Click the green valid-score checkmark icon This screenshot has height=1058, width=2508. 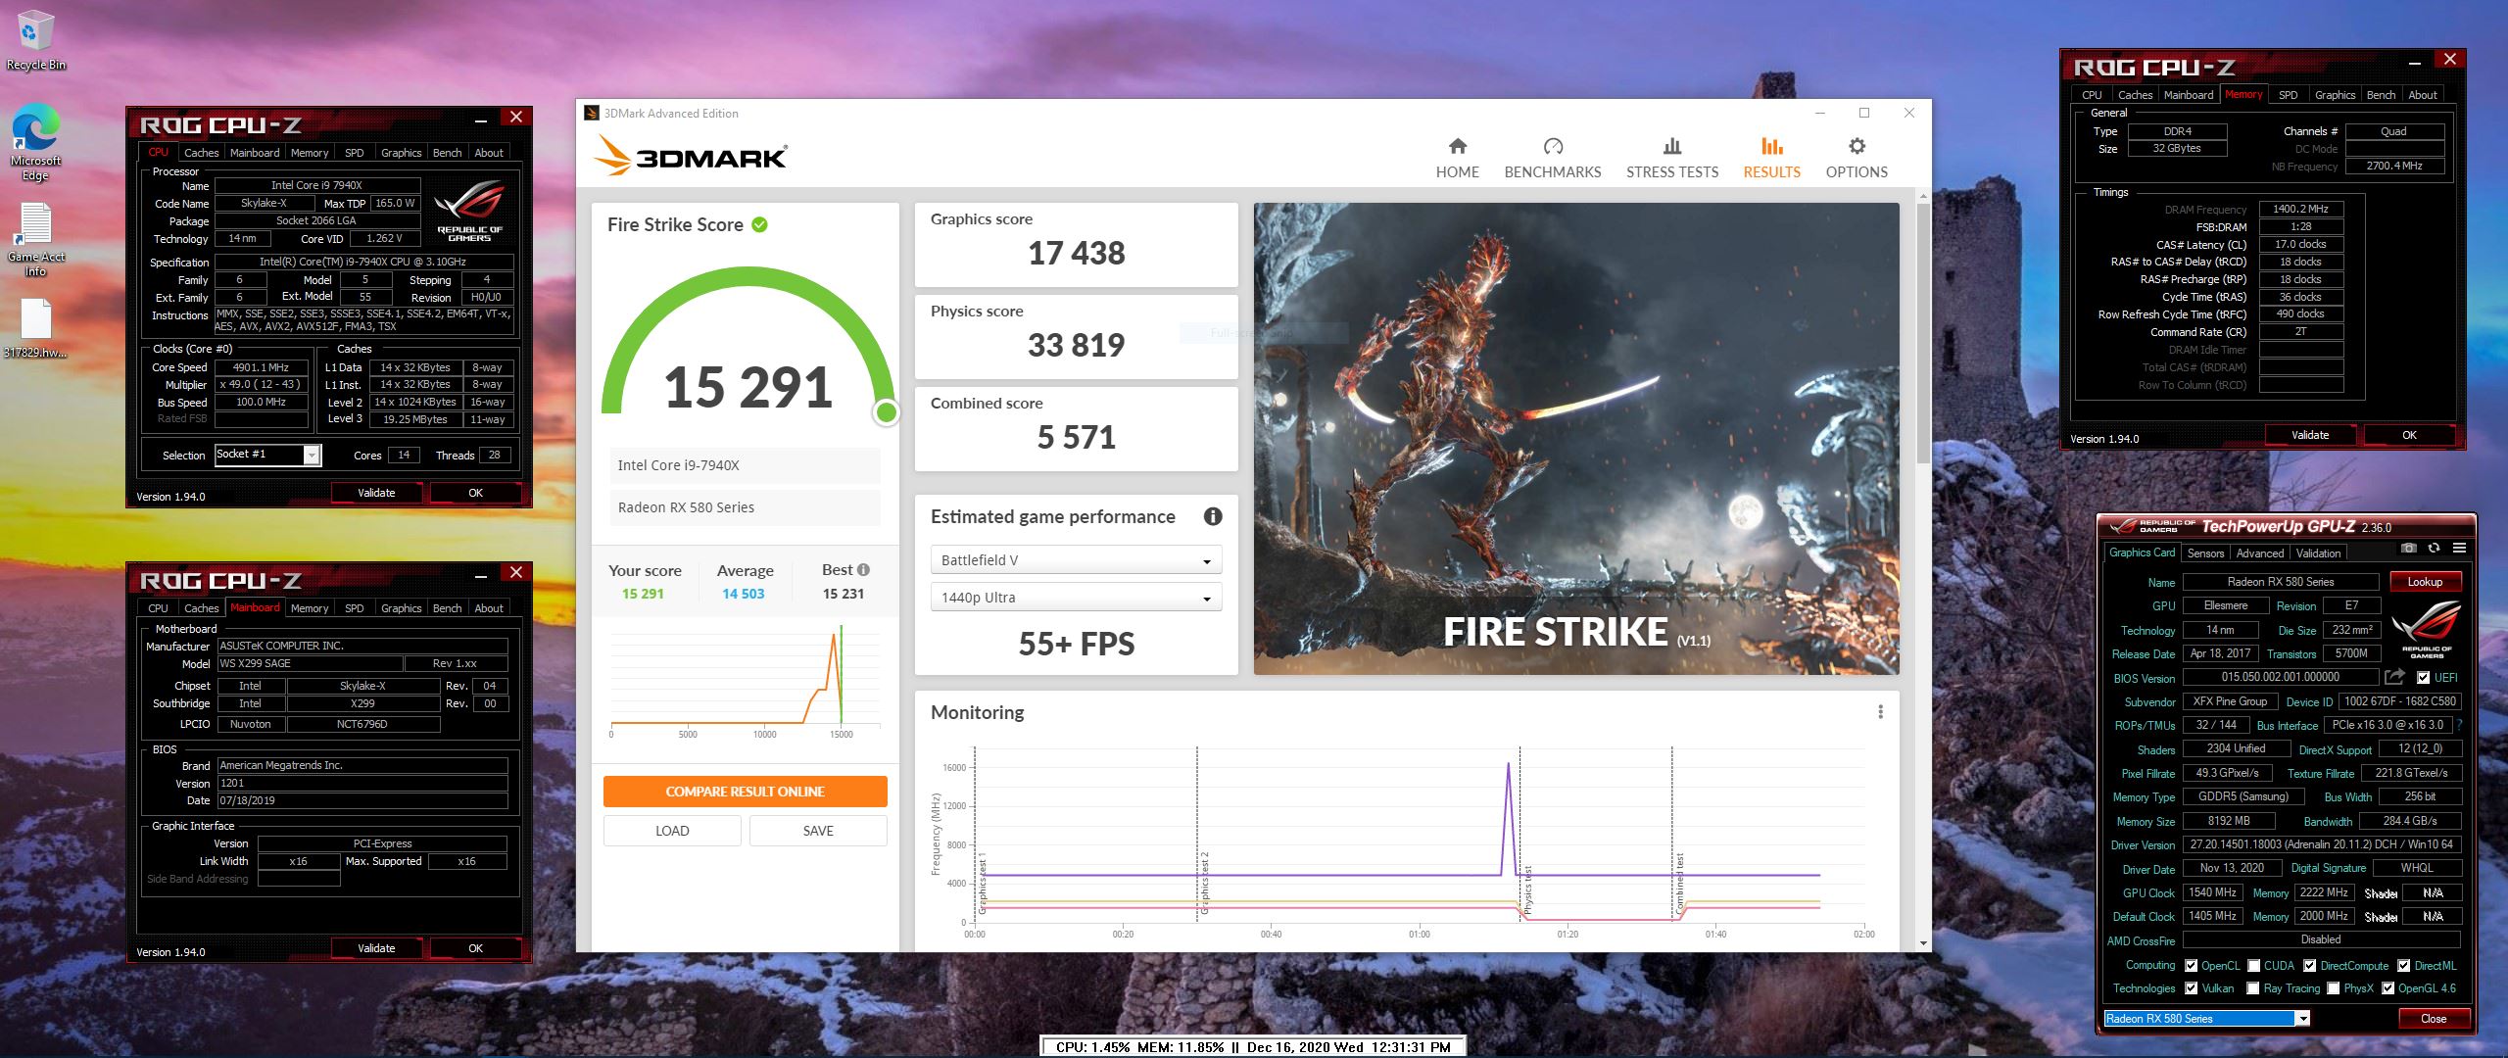(x=759, y=224)
